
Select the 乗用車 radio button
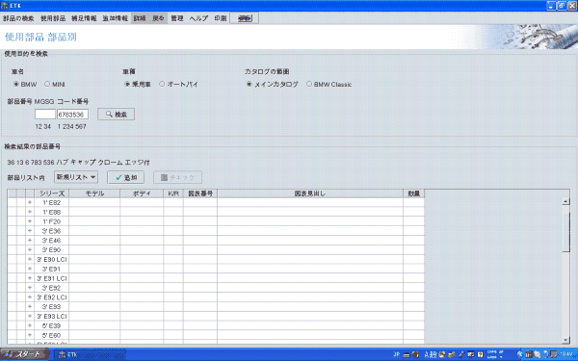click(127, 85)
